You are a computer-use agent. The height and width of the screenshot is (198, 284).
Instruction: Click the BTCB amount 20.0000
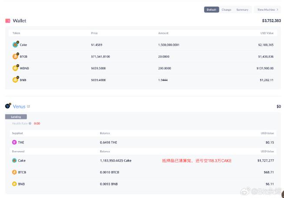coord(164,56)
